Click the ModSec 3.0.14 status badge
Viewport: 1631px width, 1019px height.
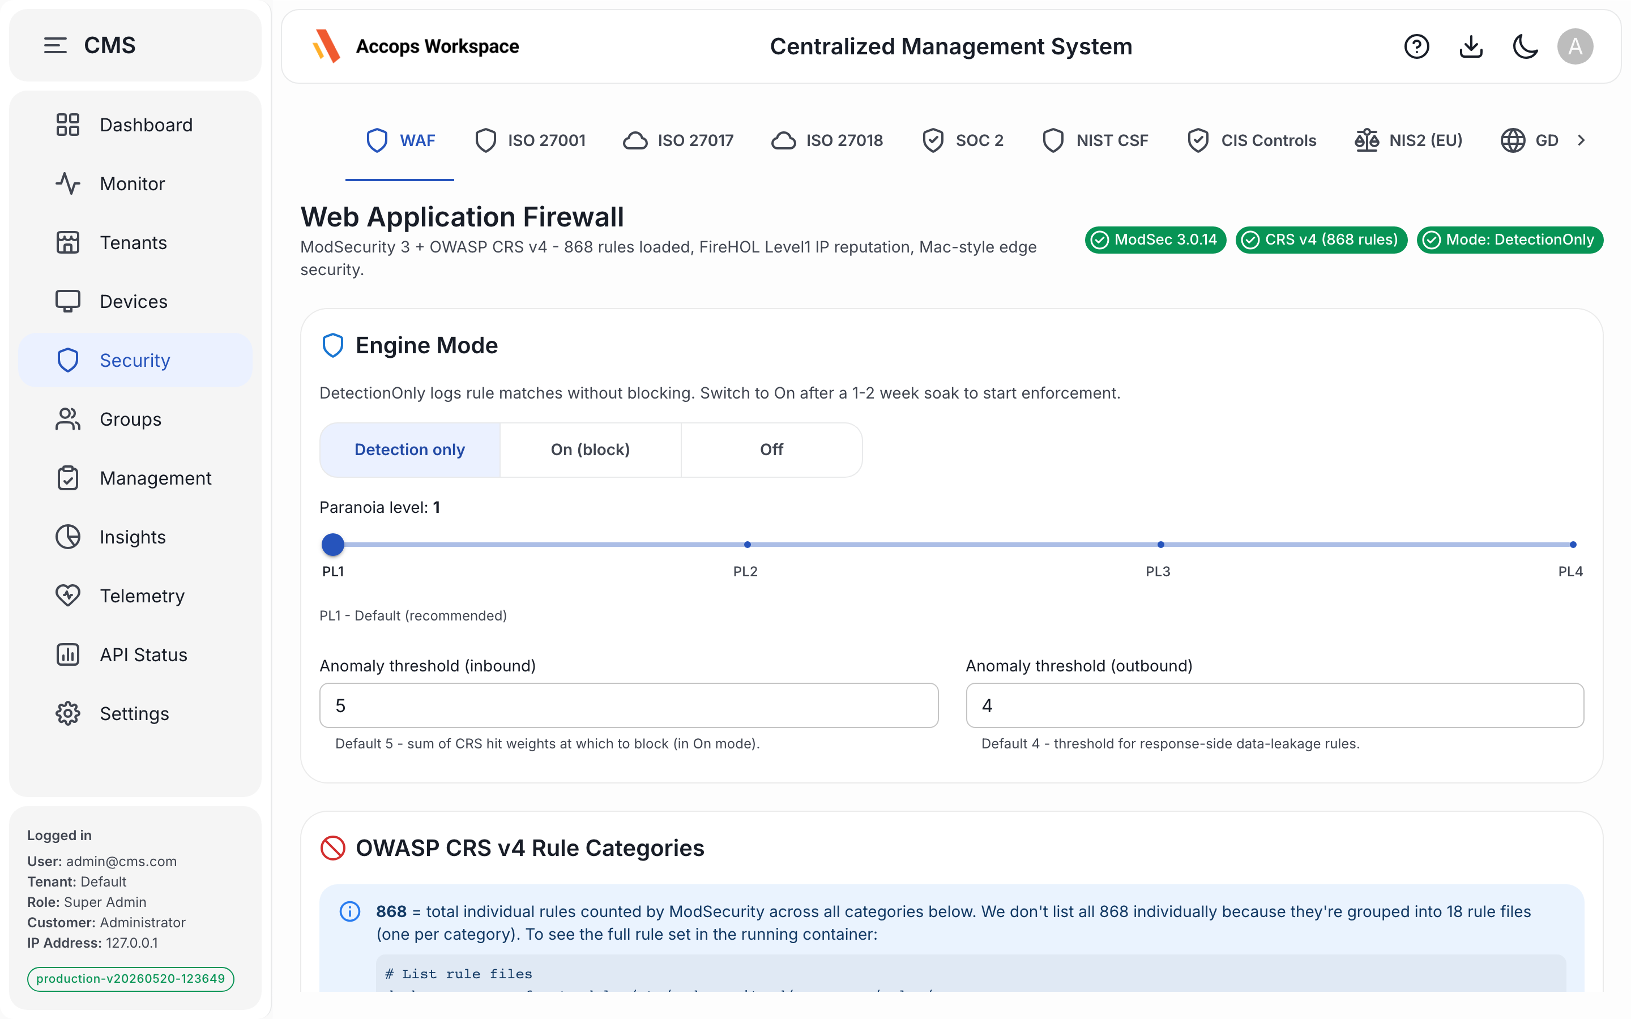point(1155,240)
